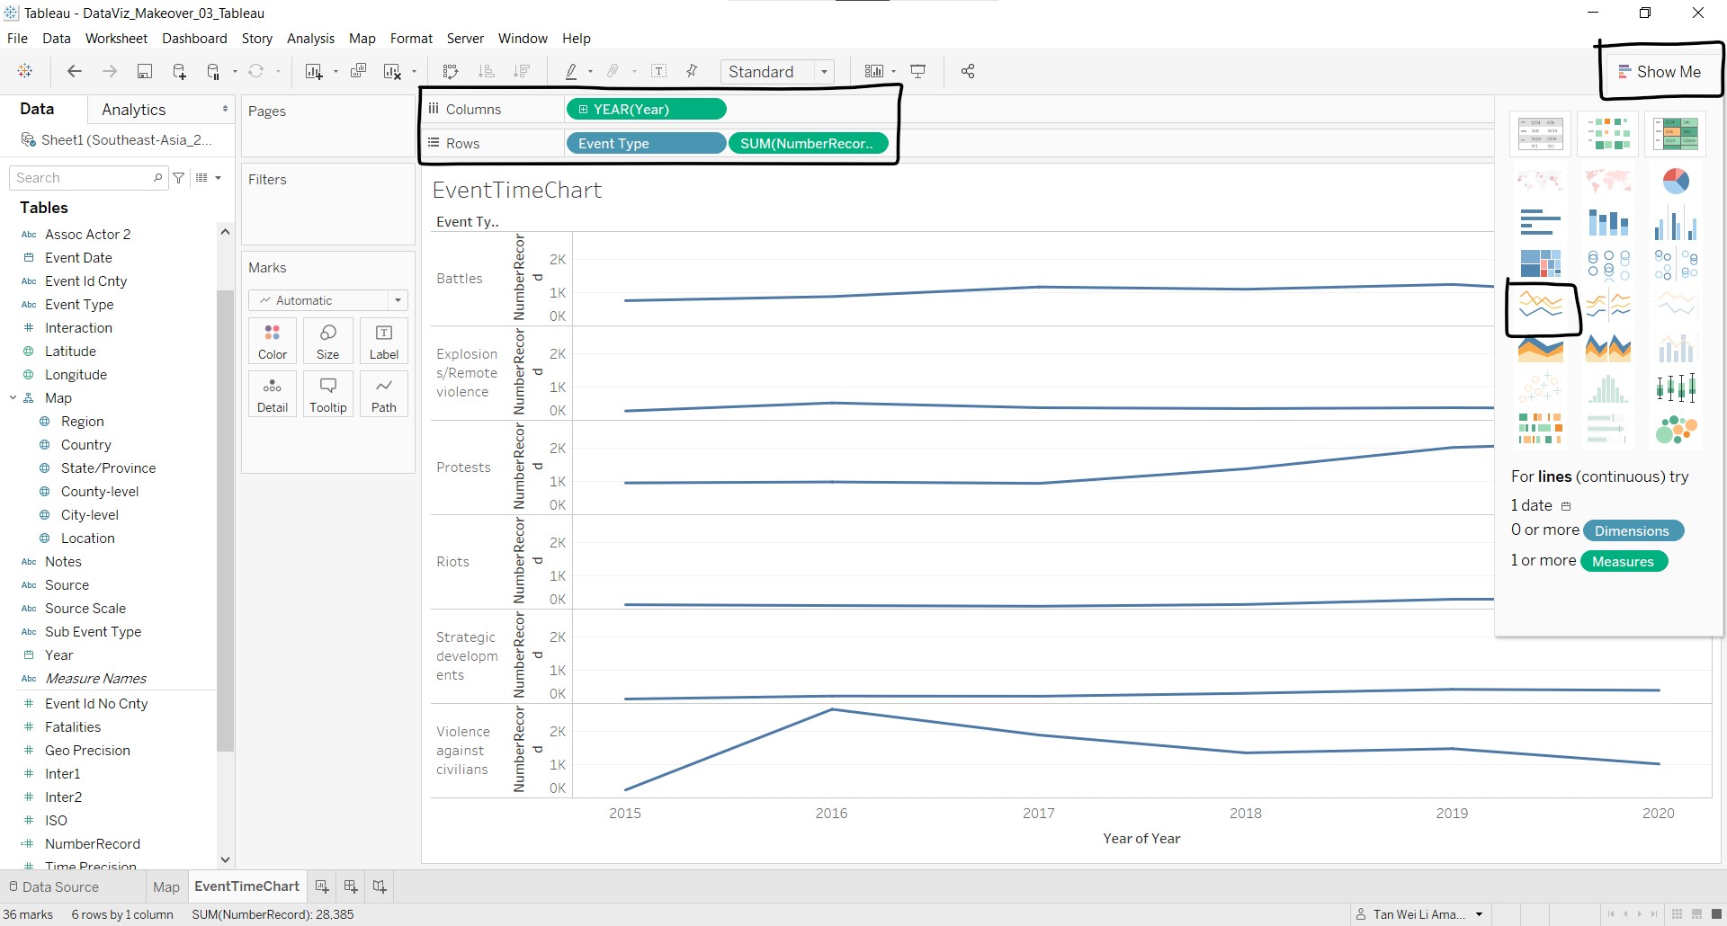Open Presentation Mode from toolbar
The image size is (1727, 926).
tap(918, 72)
